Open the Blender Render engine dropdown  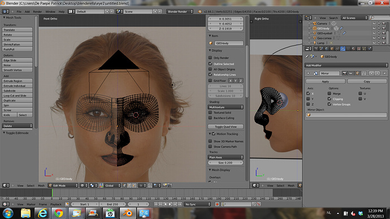click(x=180, y=11)
